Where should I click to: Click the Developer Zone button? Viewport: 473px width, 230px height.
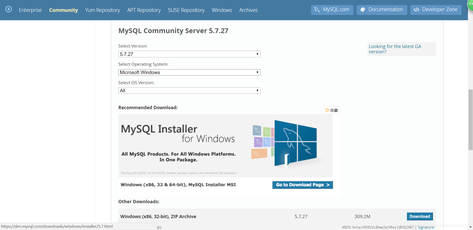(436, 10)
